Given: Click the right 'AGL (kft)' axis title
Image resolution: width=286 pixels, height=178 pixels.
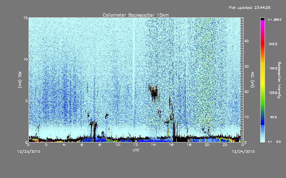Looking at the screenshot, I should [x=252, y=79].
